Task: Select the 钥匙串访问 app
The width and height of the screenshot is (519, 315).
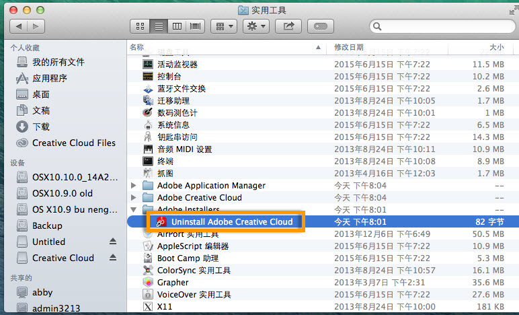Action: coord(177,137)
